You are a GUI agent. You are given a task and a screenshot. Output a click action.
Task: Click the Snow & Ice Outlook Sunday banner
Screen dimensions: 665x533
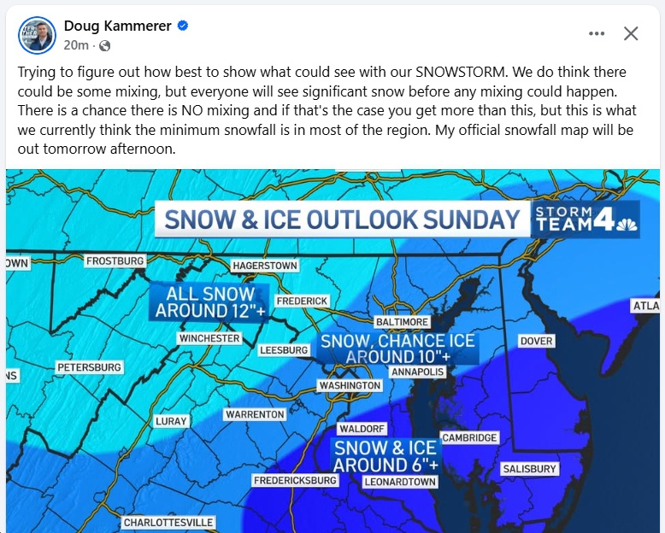coord(342,219)
